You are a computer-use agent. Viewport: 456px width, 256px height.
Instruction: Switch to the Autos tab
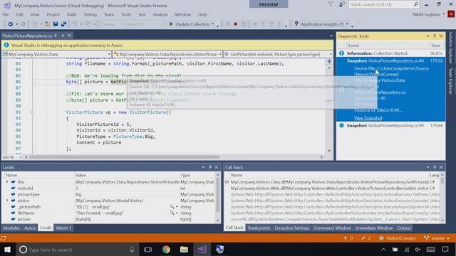[x=30, y=228]
